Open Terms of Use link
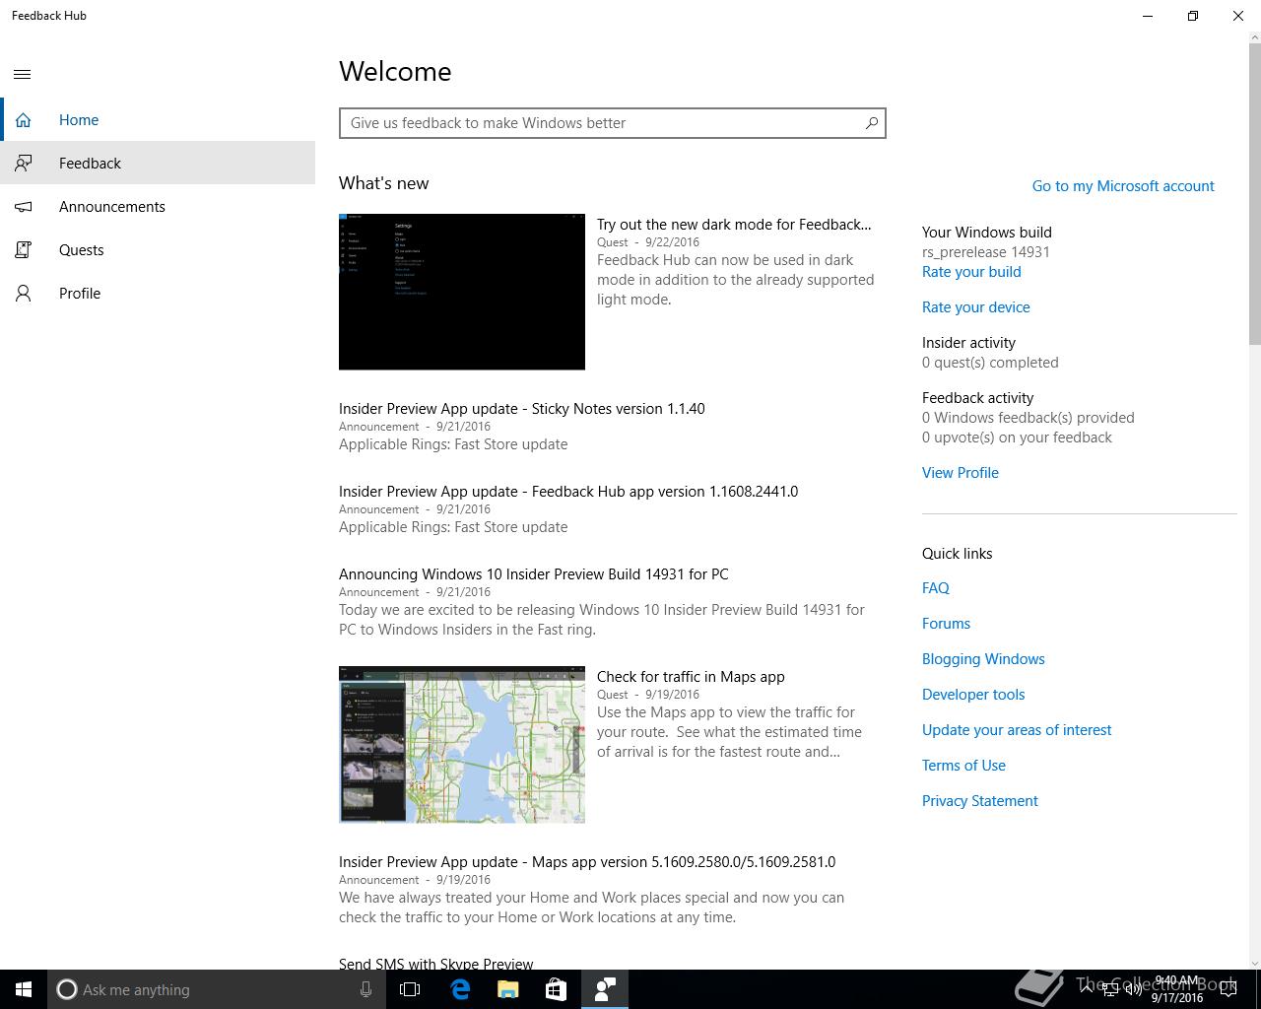Screen dimensions: 1261x1009 tap(963, 766)
